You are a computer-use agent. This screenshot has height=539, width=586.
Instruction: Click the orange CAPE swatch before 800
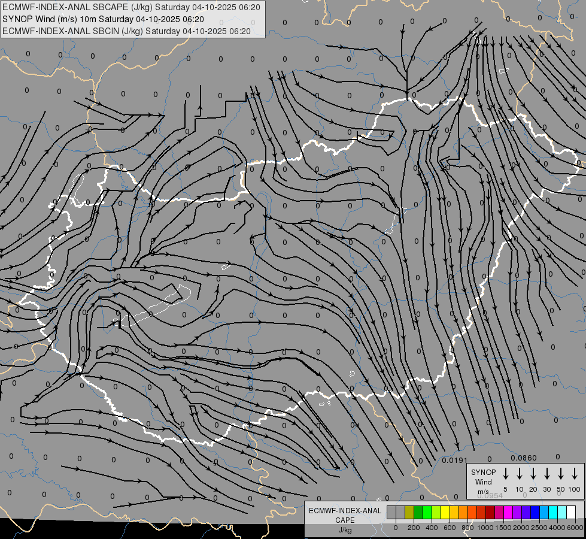point(463,512)
